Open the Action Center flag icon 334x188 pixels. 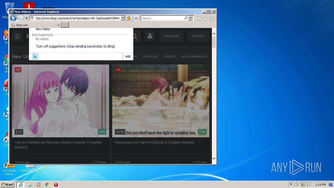[309, 185]
